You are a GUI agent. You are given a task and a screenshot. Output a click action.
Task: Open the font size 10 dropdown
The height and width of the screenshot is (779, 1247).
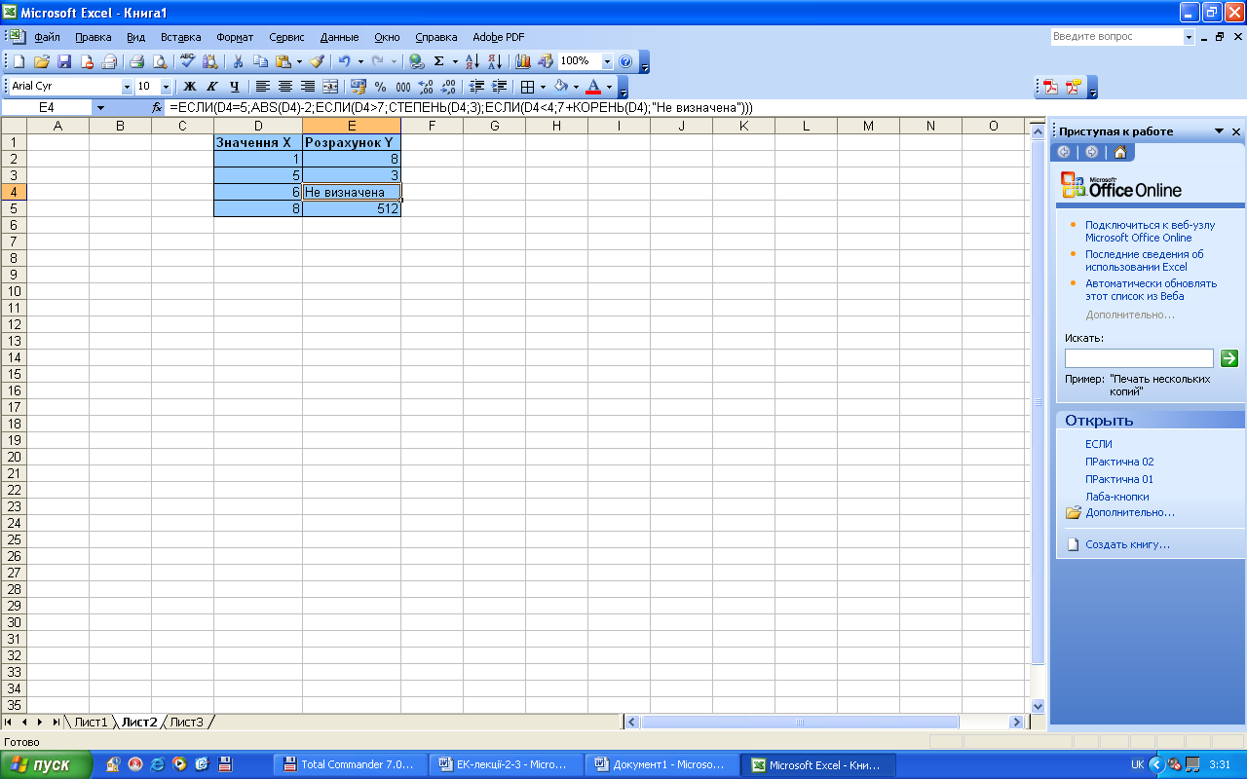166,87
